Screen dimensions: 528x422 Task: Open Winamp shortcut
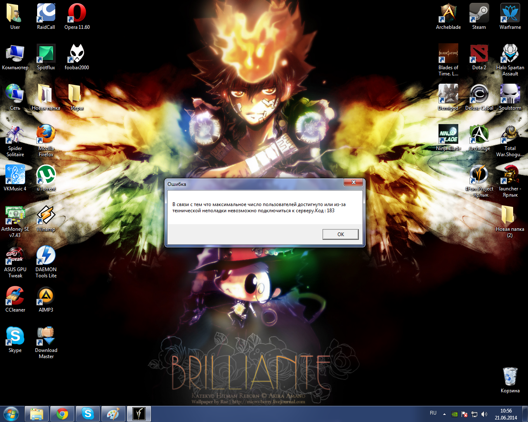click(46, 219)
